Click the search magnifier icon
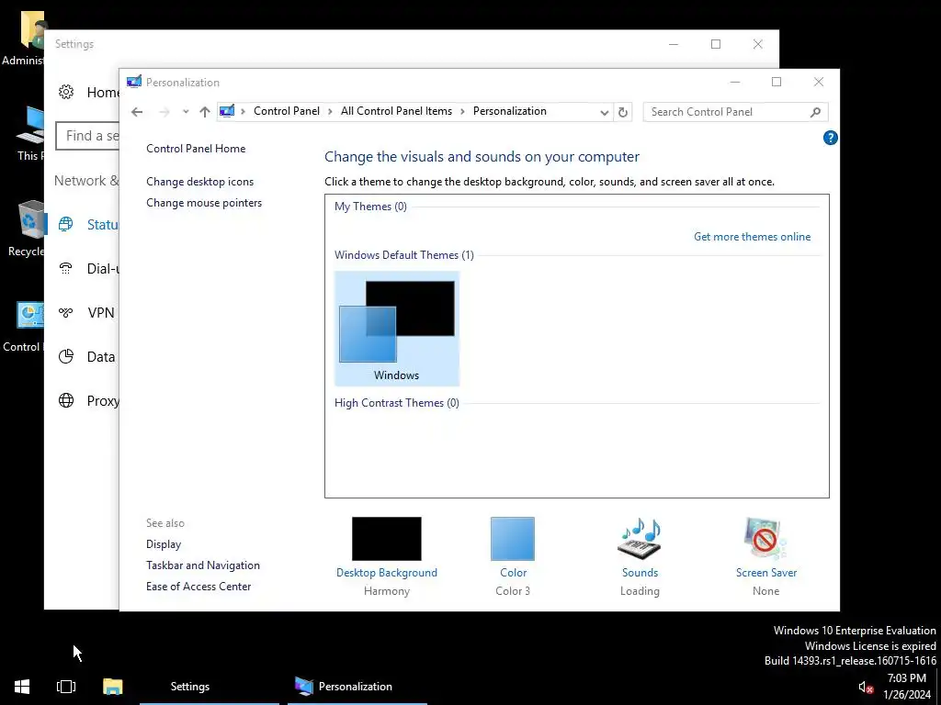The image size is (941, 705). [x=816, y=112]
